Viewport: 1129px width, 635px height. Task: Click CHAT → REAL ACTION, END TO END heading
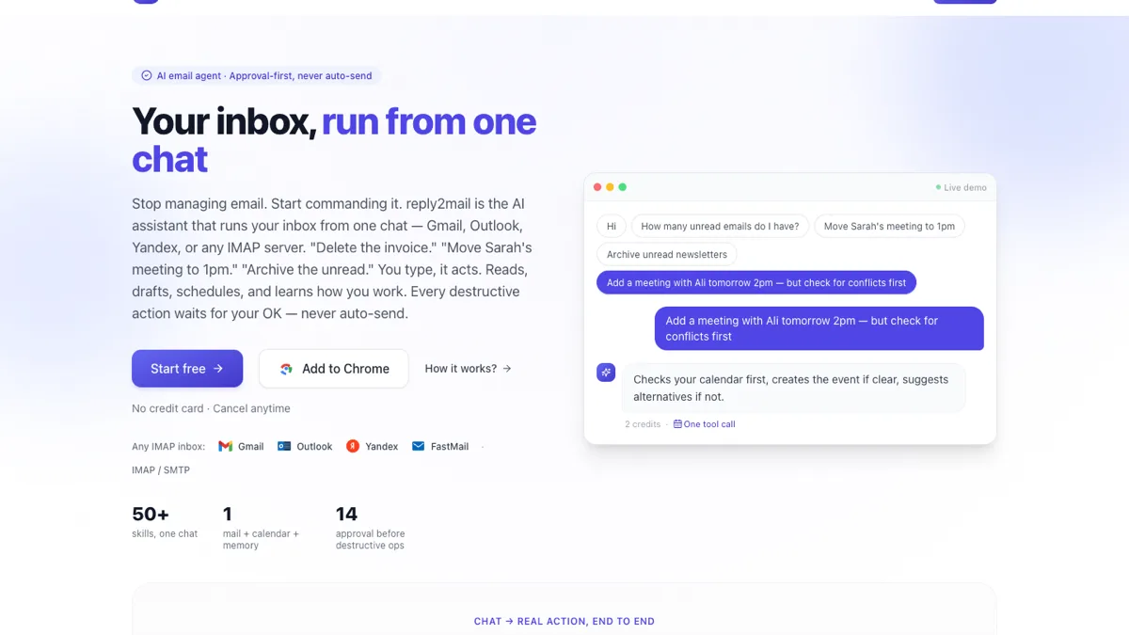coord(564,621)
